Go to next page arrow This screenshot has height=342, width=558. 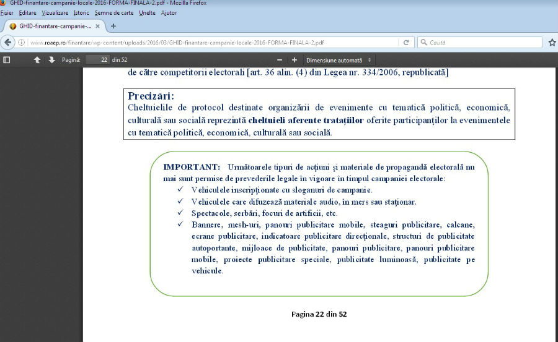(x=51, y=60)
